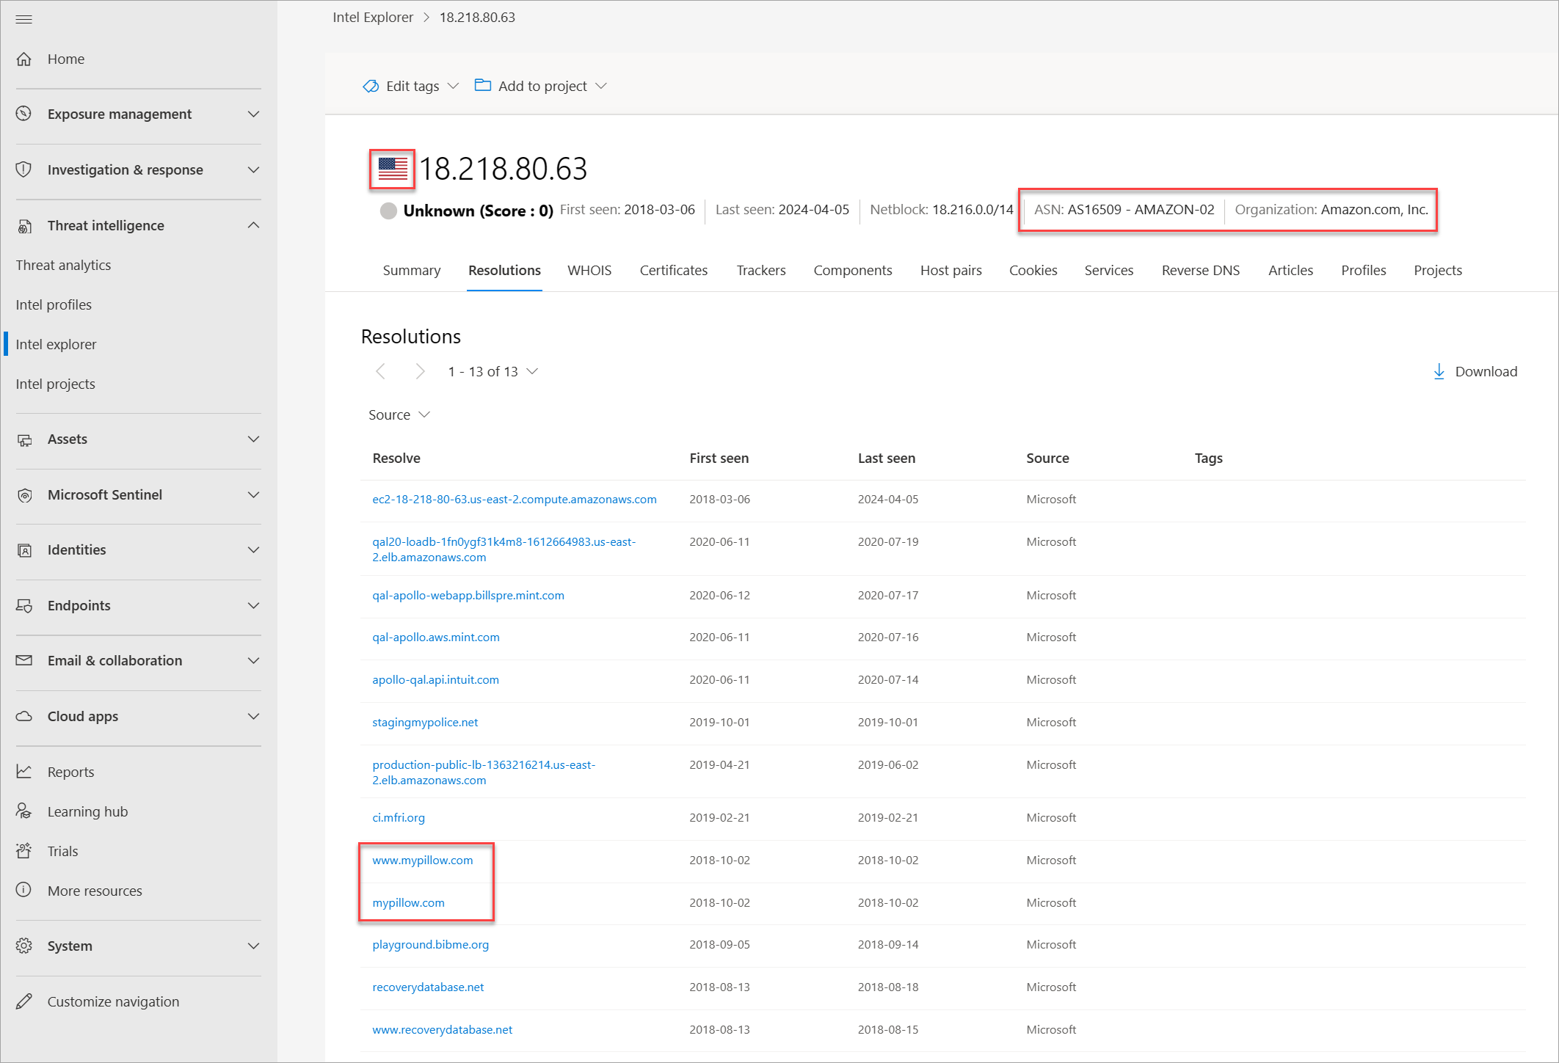Screen dimensions: 1559x1063
Task: Click Intel Explorer breadcrumb link
Action: click(x=372, y=17)
